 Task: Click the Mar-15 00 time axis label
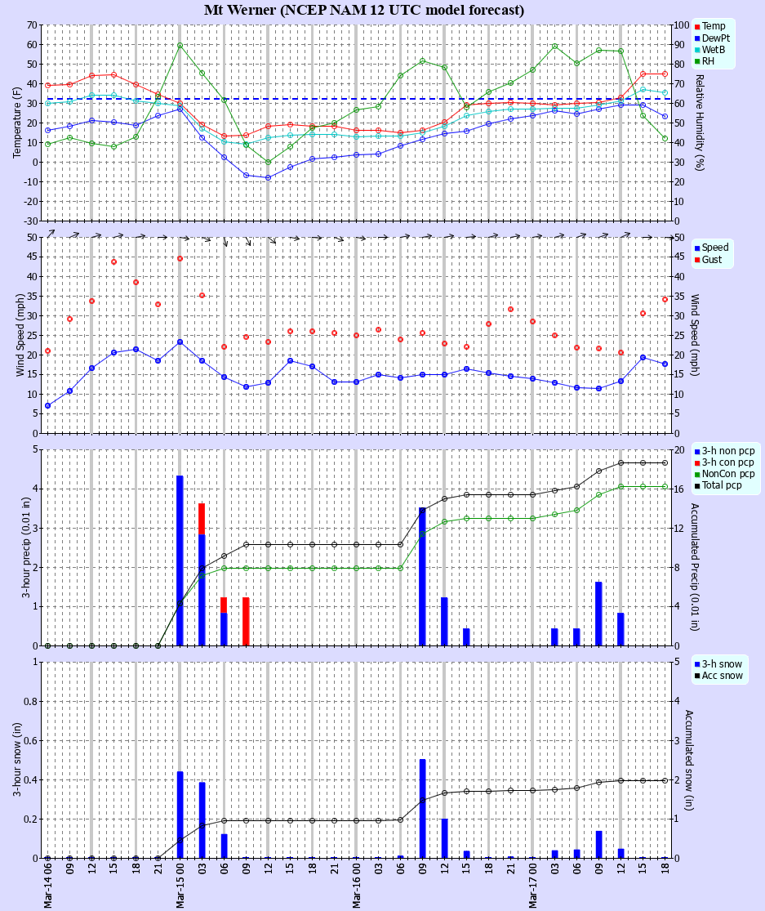tap(180, 886)
